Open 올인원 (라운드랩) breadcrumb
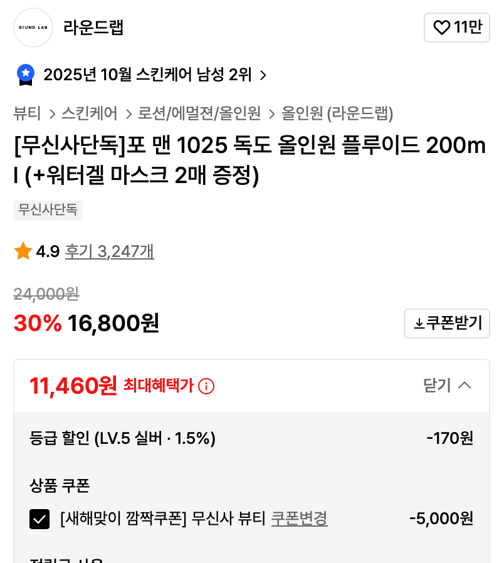504x563 pixels. [337, 113]
